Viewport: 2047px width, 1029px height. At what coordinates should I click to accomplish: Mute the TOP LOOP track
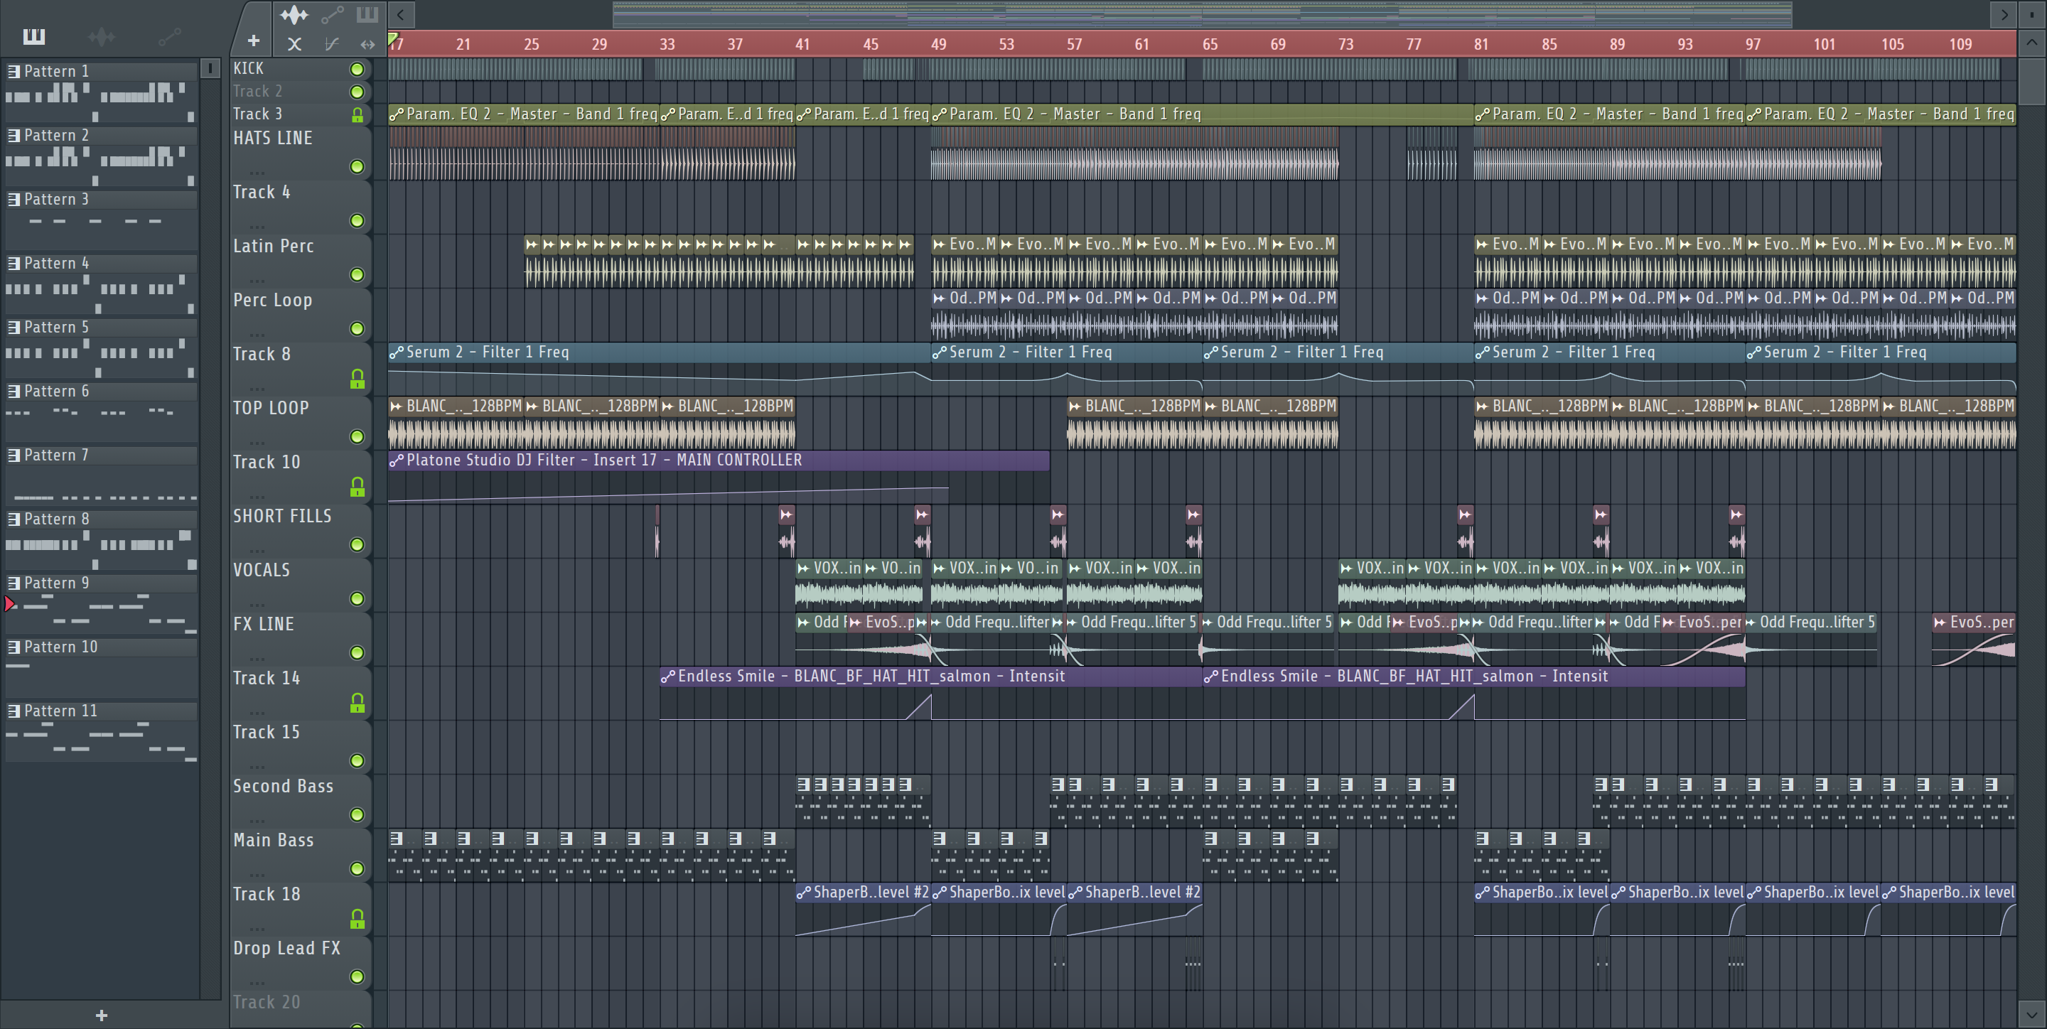(x=358, y=437)
